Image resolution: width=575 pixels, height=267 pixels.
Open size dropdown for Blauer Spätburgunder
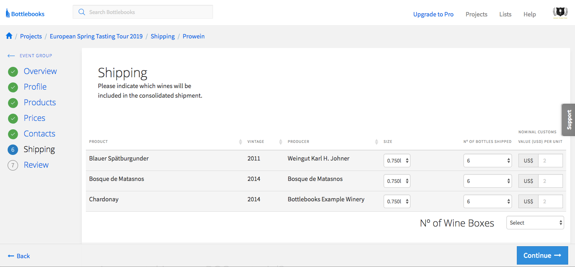pyautogui.click(x=397, y=161)
